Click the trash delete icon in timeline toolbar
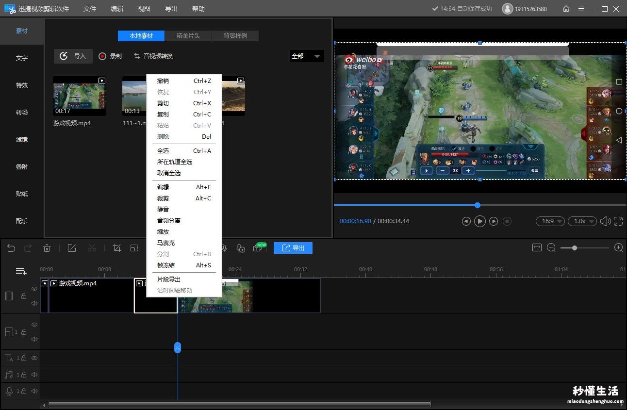Image resolution: width=627 pixels, height=410 pixels. [47, 248]
